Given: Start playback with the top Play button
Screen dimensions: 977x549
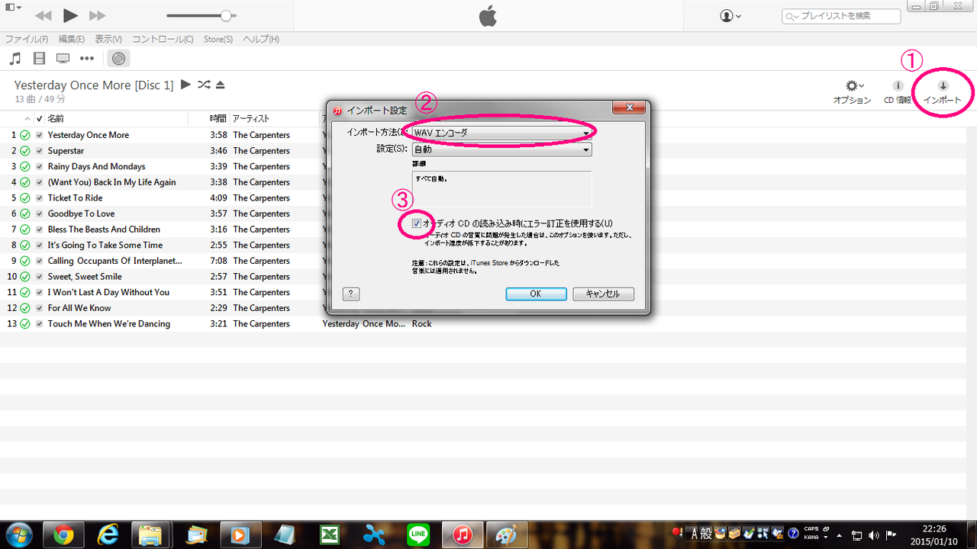Looking at the screenshot, I should coord(70,16).
